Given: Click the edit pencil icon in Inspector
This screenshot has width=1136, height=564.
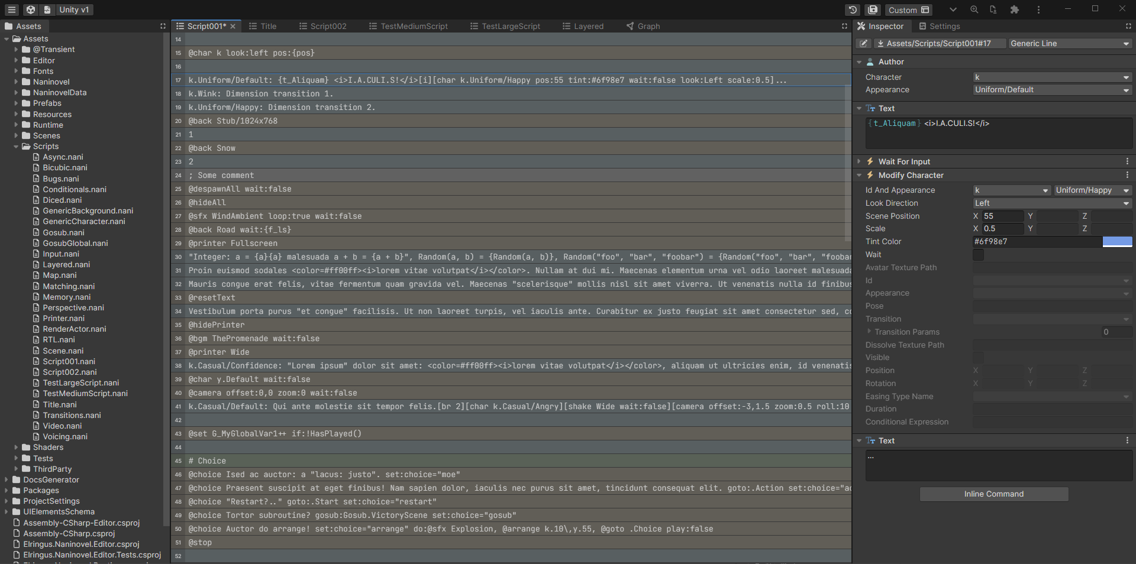Looking at the screenshot, I should tap(864, 43).
